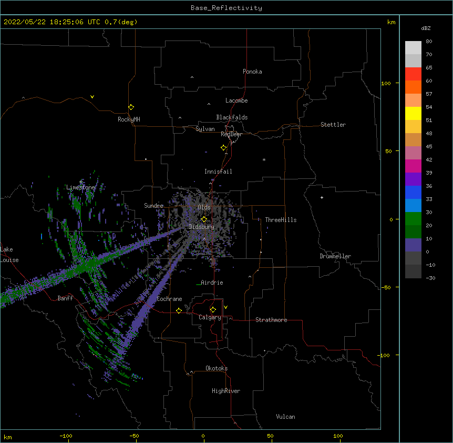
Task: Pick the slate purple 0-10 dBZ legend color
Action: (413, 245)
